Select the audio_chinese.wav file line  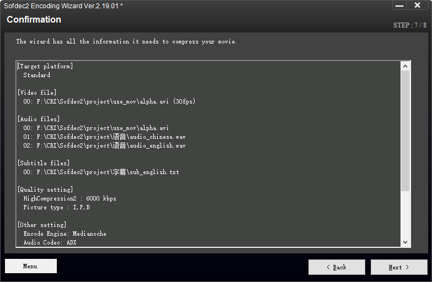[104, 137]
